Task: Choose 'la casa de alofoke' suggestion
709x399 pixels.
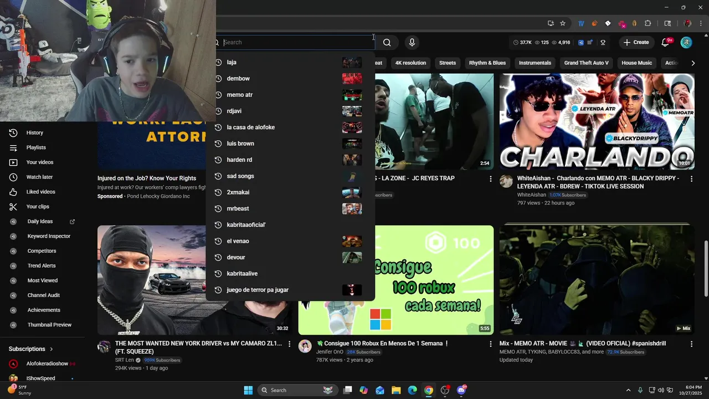Action: tap(290, 127)
